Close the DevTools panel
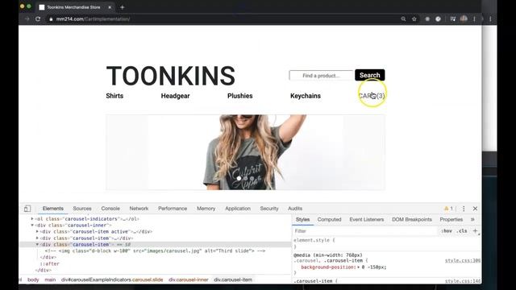The width and height of the screenshot is (516, 290). pyautogui.click(x=475, y=209)
